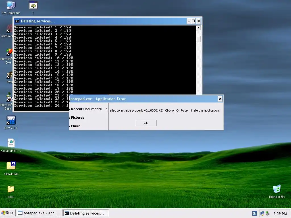Click the Microsoft Basic desktop shortcut
This screenshot has height=218, width=291.
click(7, 101)
